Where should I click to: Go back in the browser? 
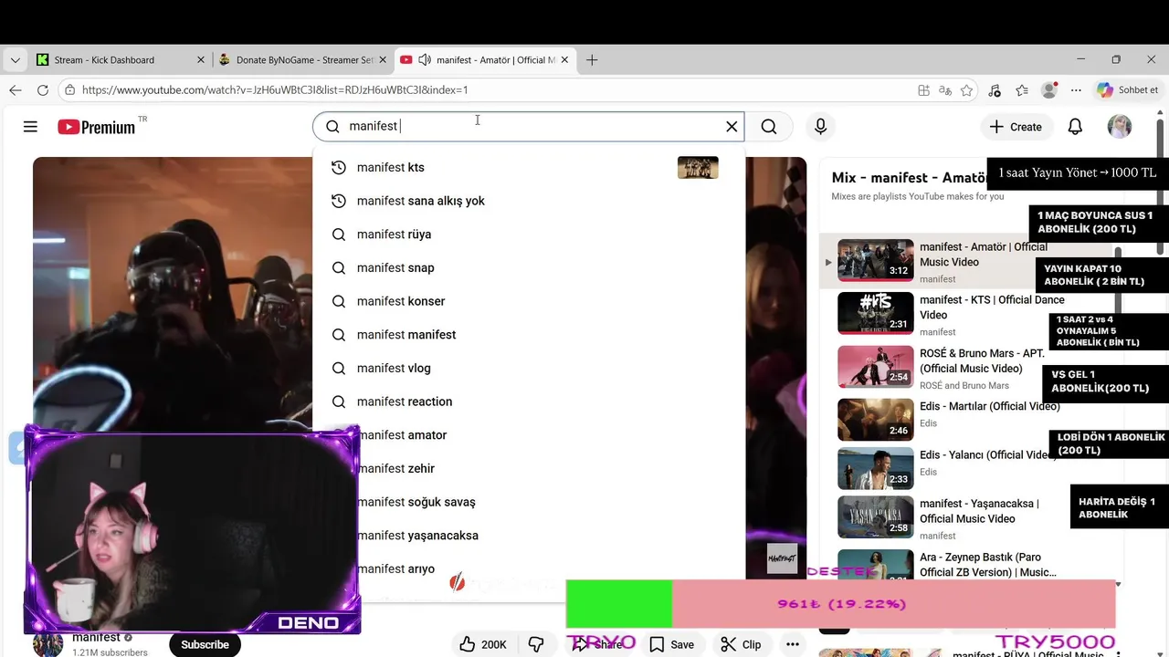point(15,90)
